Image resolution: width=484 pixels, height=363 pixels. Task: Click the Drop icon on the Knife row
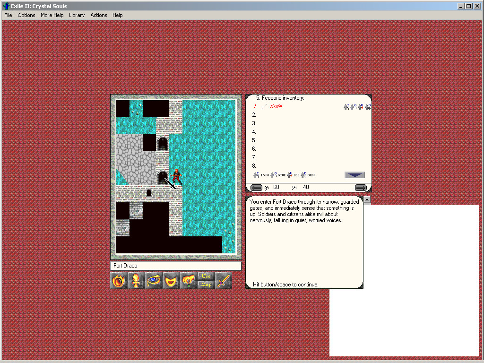point(368,107)
